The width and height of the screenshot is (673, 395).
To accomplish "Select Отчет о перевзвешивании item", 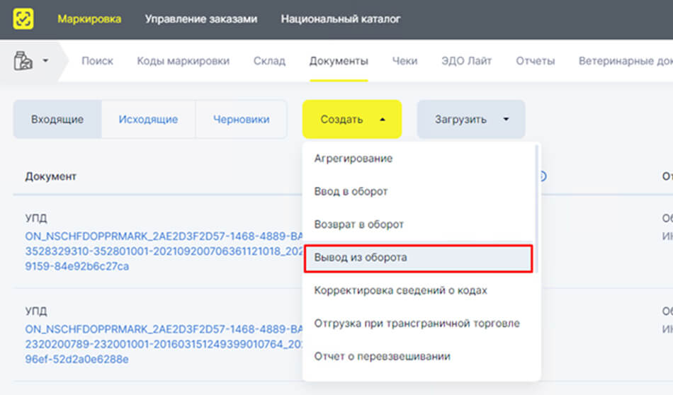I will click(382, 356).
